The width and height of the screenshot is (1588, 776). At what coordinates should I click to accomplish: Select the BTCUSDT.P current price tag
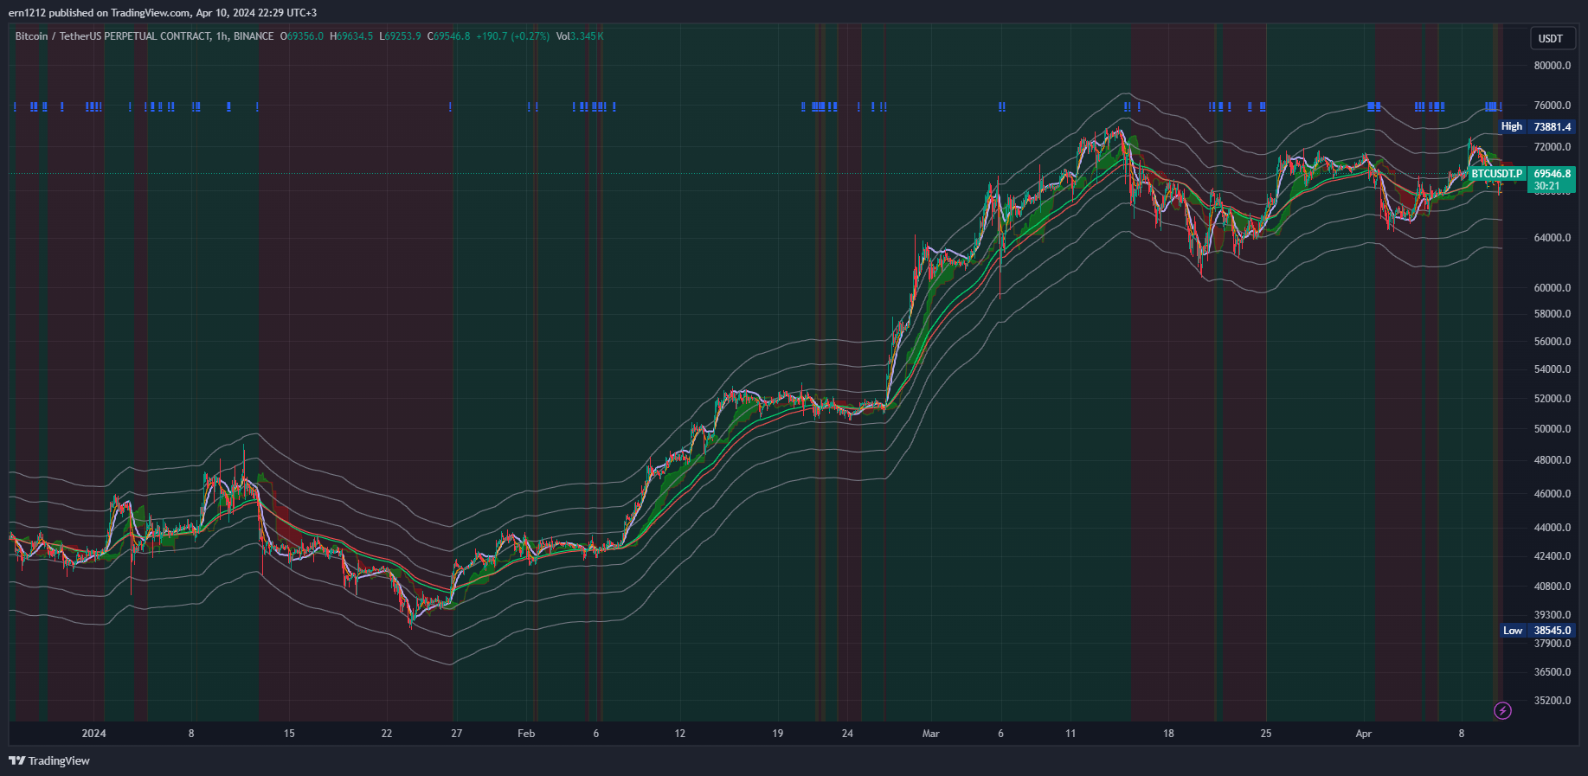1496,174
